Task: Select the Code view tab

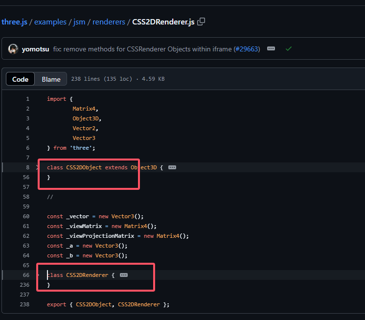Action: [x=21, y=79]
